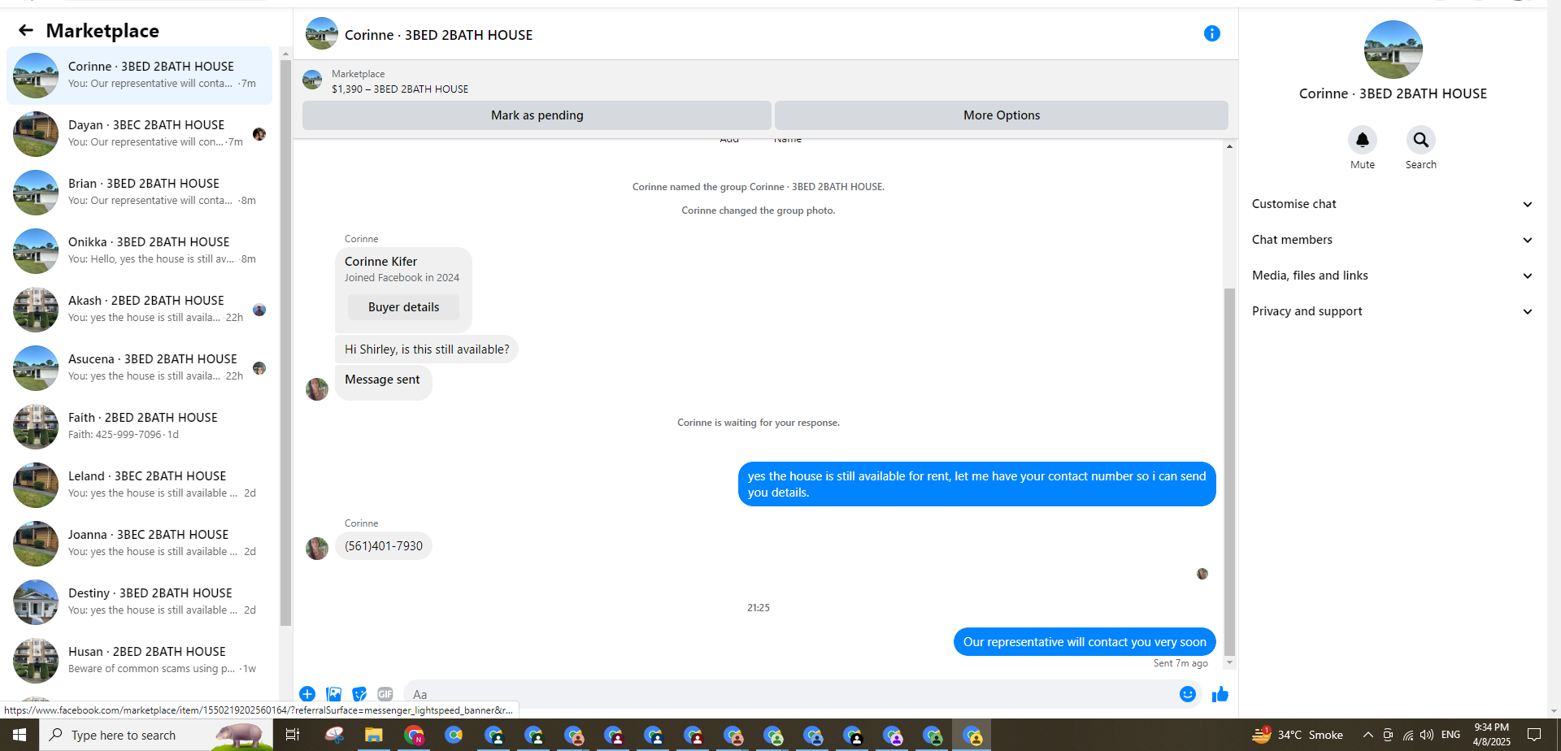Expand Media, files and links section
The height and width of the screenshot is (751, 1561).
tap(1393, 276)
